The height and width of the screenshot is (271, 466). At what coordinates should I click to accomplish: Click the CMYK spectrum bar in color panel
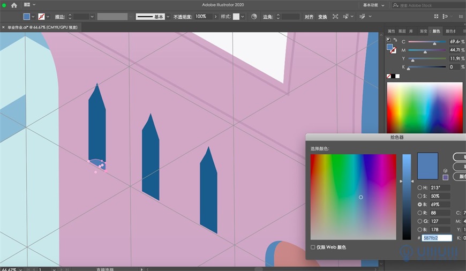click(x=425, y=108)
